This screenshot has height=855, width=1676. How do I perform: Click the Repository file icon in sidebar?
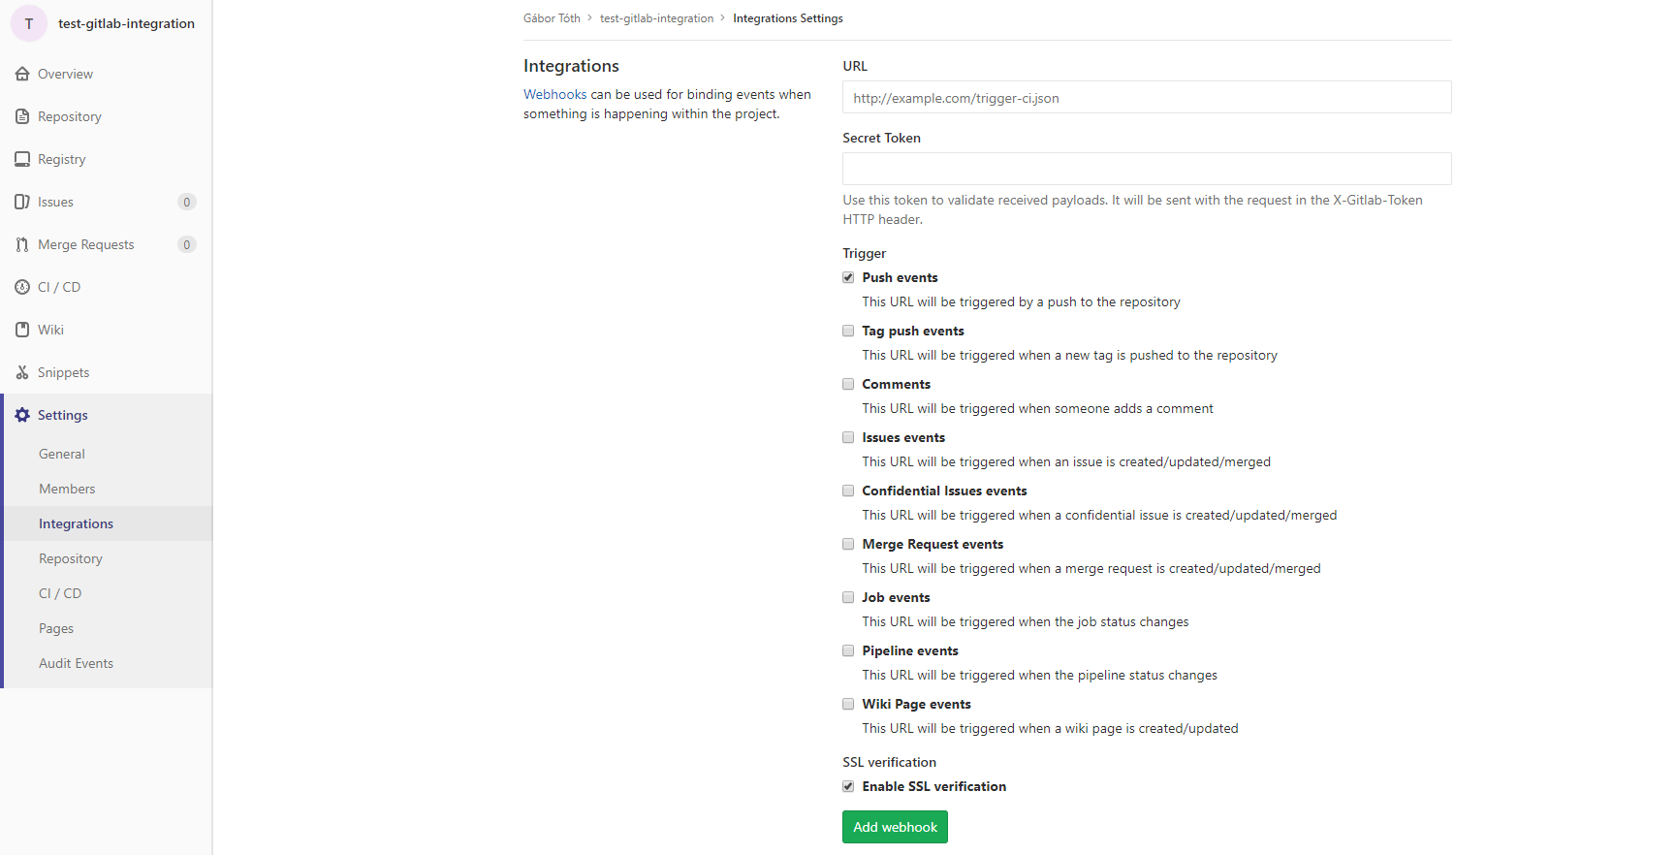22,116
